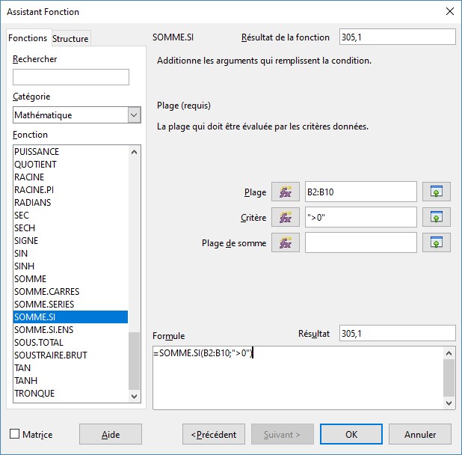Click the Plage de somme input field
The height and width of the screenshot is (455, 462).
360,242
